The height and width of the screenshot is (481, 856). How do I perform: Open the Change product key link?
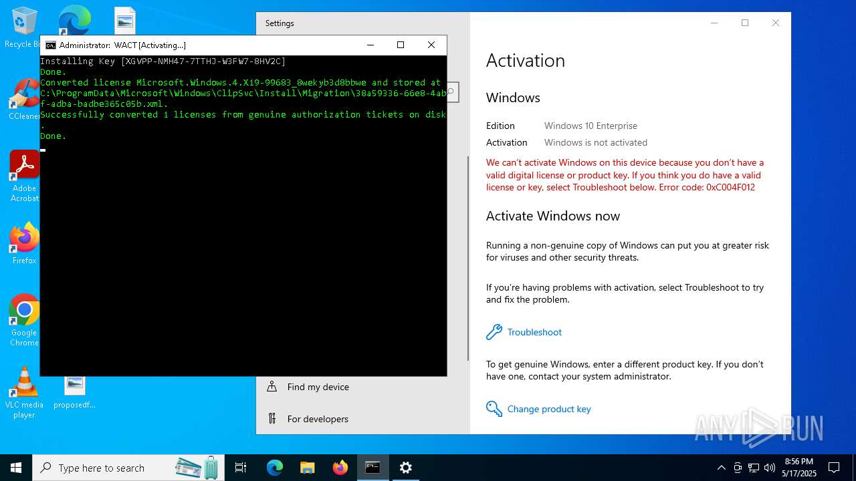[549, 409]
